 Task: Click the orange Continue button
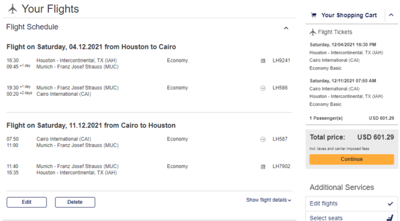(352, 160)
